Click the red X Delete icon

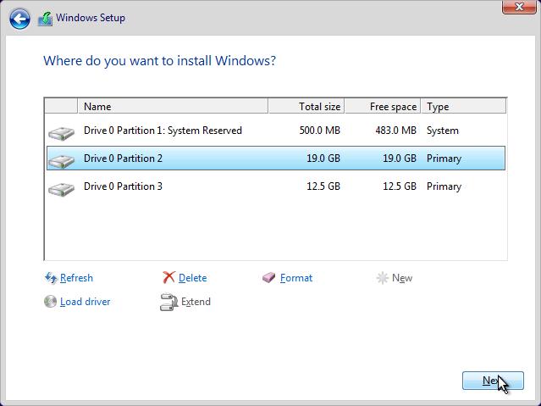(x=168, y=277)
